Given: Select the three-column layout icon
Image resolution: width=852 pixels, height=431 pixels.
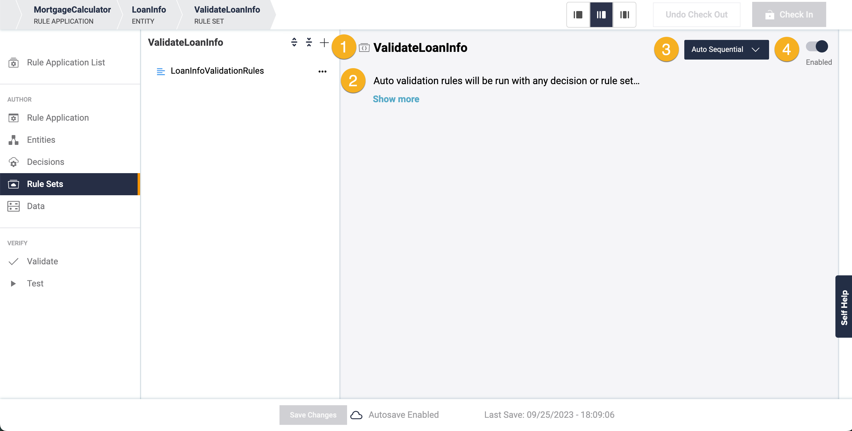Looking at the screenshot, I should (x=601, y=14).
